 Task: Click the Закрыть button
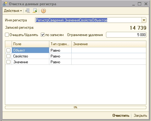(x=140, y=116)
